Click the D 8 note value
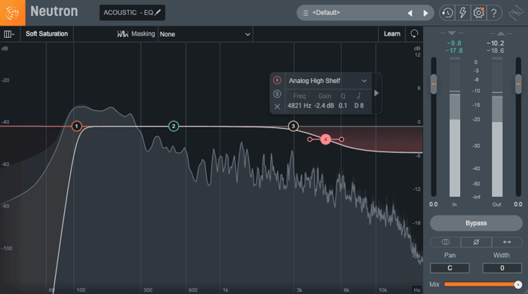528x294 pixels. click(359, 106)
